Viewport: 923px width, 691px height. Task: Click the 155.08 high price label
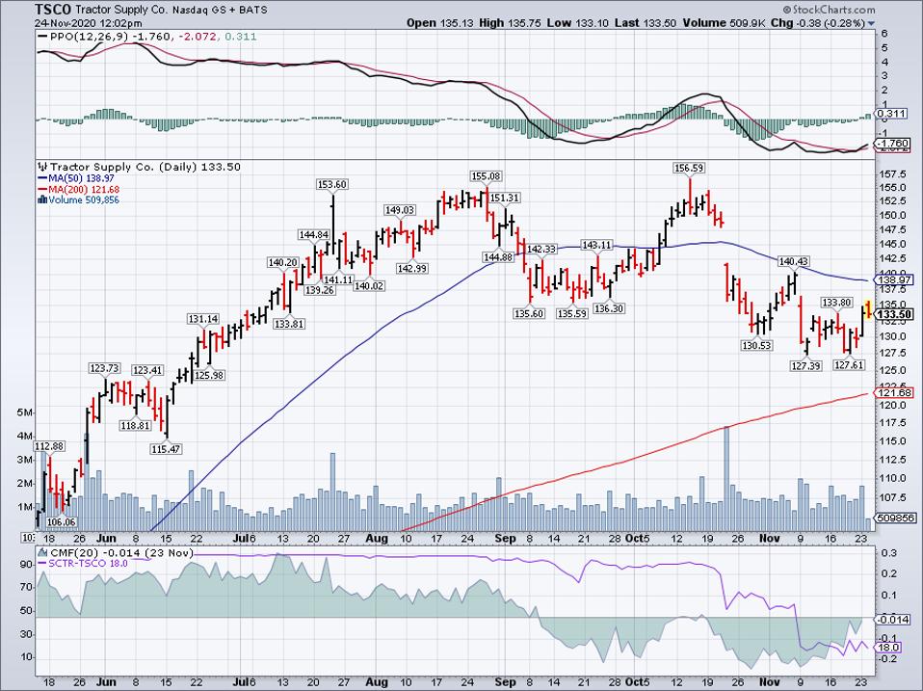click(x=486, y=176)
